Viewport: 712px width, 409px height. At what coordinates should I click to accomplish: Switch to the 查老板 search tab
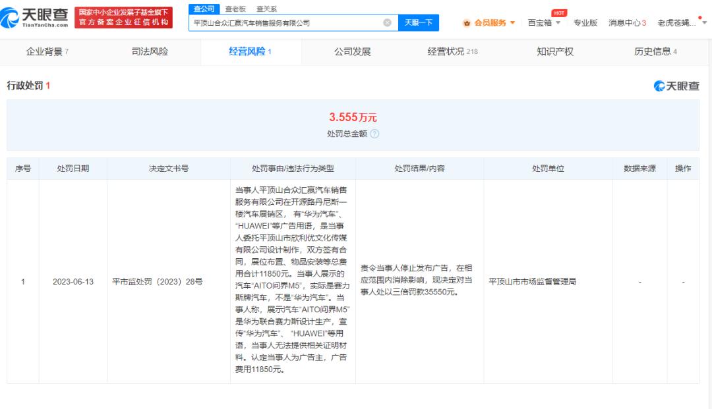(235, 9)
